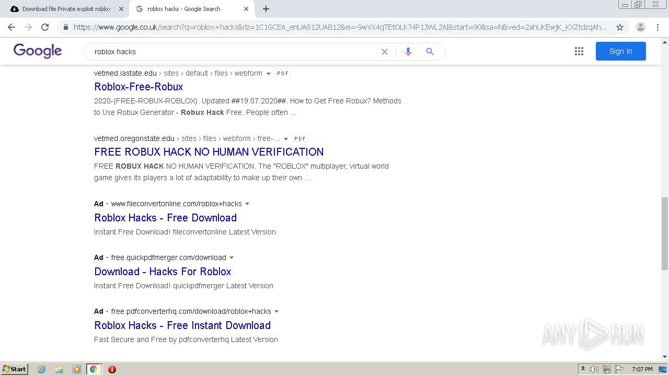Open 'Roblox Hacks - Free Instant Download' ad
Viewport: 669px width, 376px height.
point(182,325)
